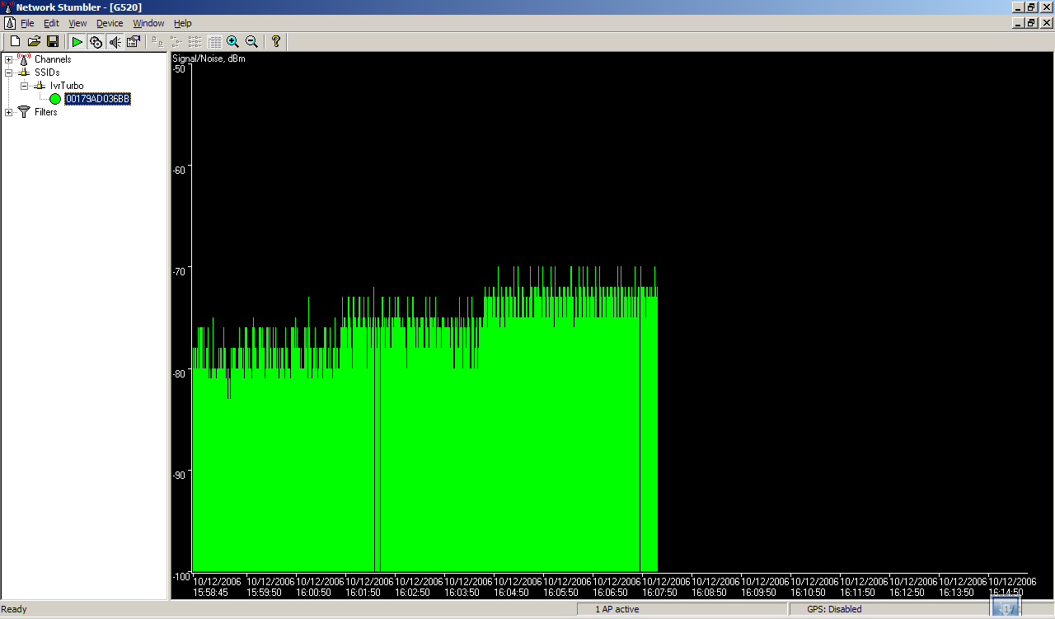Viewport: 1055px width, 619px height.
Task: Expand the Channels tree node
Action: (9, 59)
